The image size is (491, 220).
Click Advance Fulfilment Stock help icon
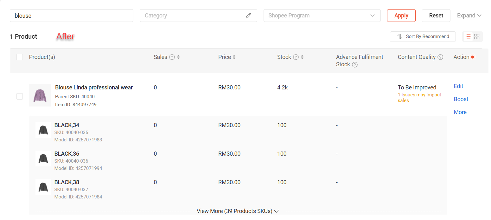pos(355,65)
